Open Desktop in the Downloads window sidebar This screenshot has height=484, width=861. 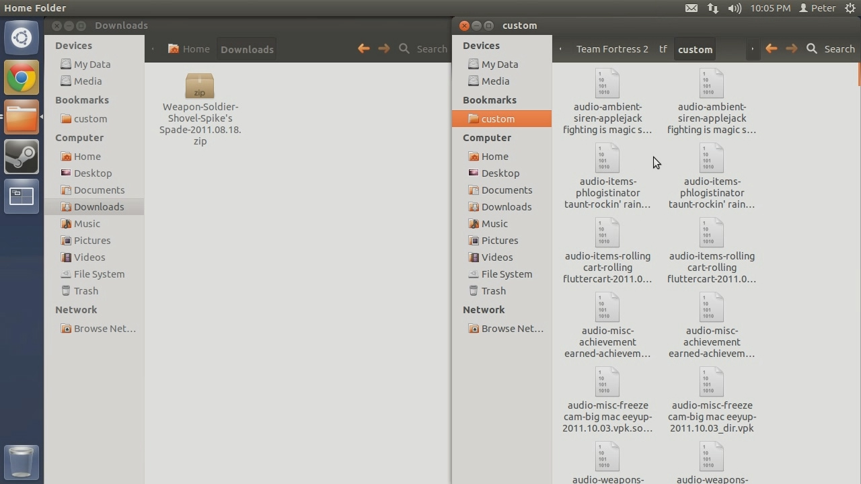(x=93, y=173)
